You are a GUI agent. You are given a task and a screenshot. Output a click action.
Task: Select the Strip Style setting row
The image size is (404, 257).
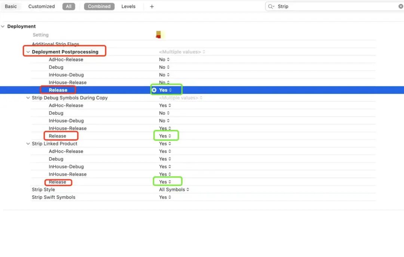43,190
